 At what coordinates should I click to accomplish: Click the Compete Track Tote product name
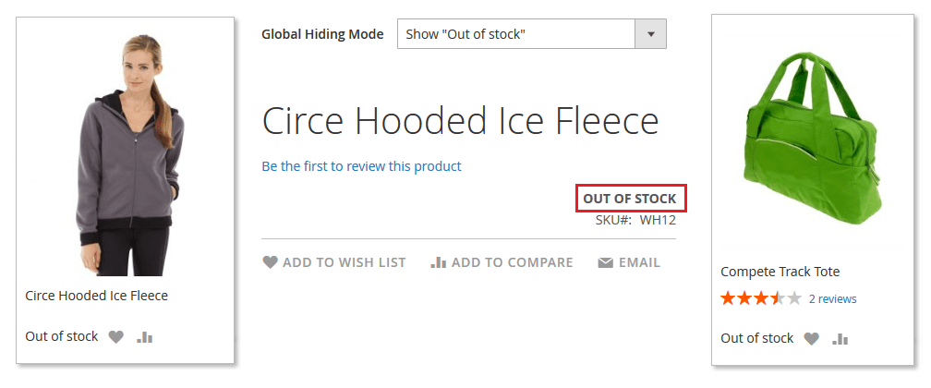point(780,273)
